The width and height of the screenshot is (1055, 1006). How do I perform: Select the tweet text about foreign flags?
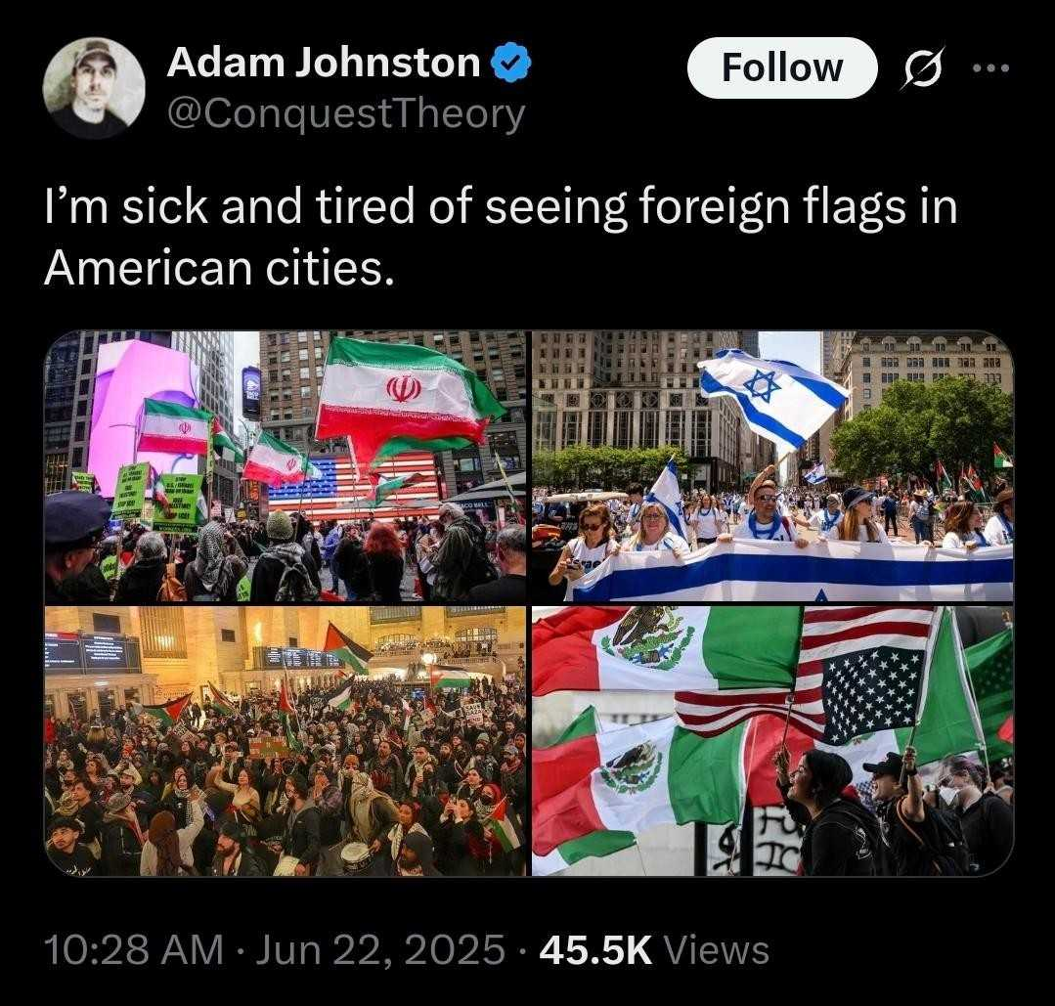click(x=501, y=237)
